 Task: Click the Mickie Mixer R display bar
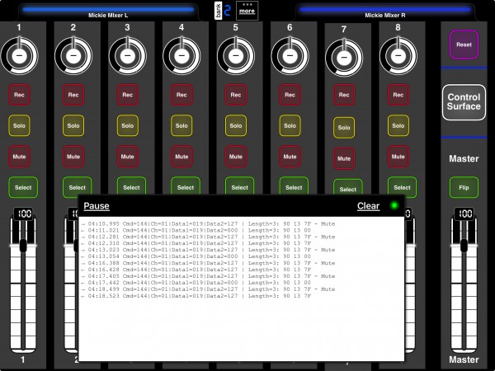click(384, 9)
